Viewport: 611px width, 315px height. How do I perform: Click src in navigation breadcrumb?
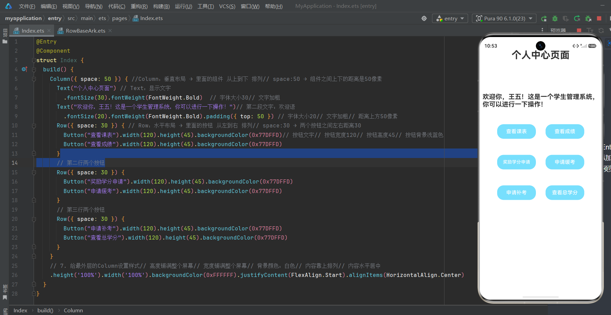click(x=71, y=18)
